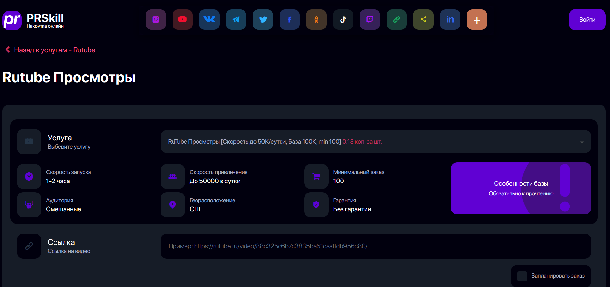
Task: Open the Facebook services icon
Action: (290, 19)
